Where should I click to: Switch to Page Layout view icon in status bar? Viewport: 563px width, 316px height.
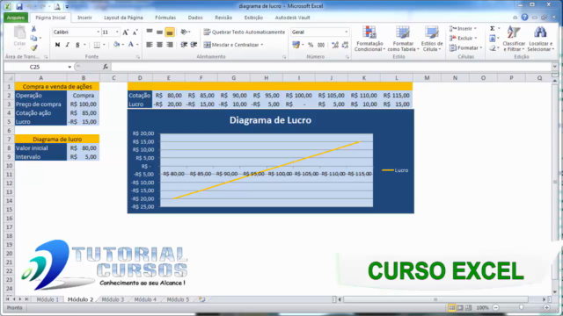(x=460, y=308)
